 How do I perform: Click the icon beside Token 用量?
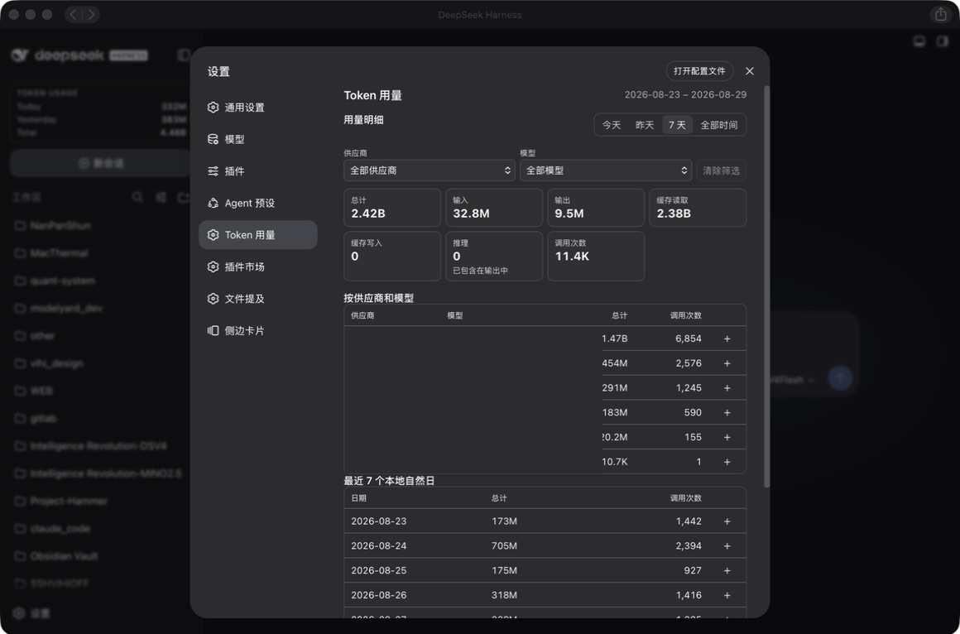click(x=213, y=234)
